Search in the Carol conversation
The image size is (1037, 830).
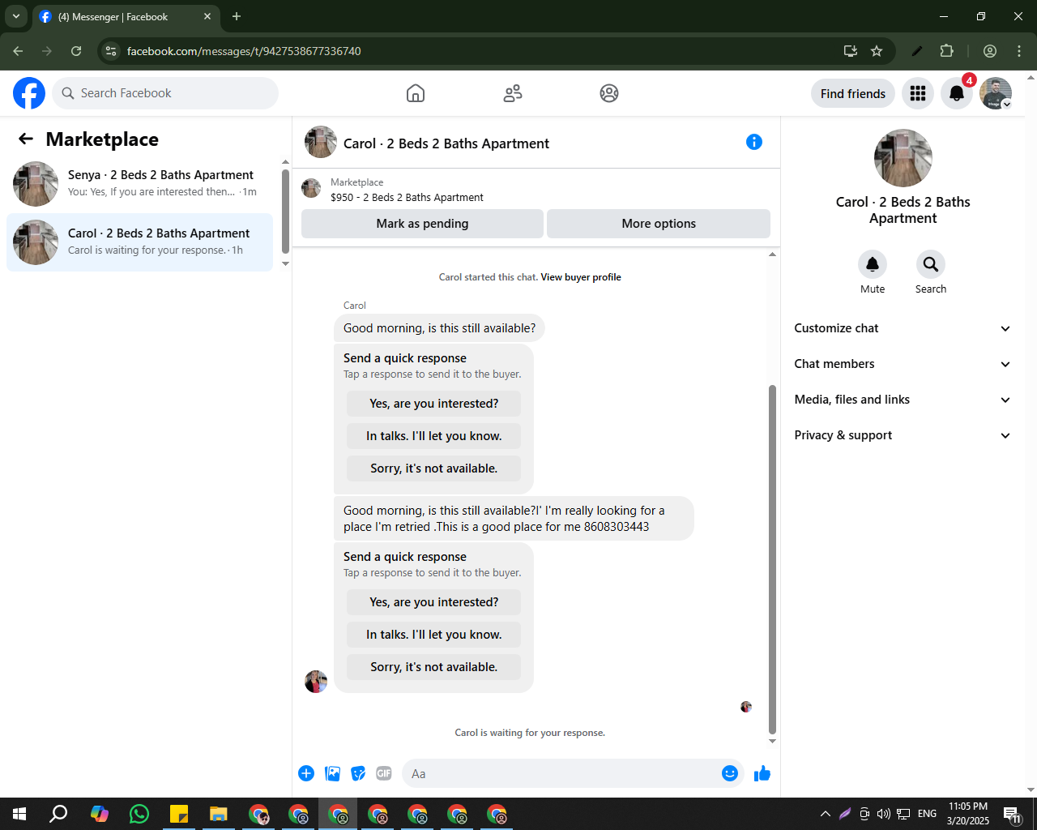pyautogui.click(x=931, y=264)
